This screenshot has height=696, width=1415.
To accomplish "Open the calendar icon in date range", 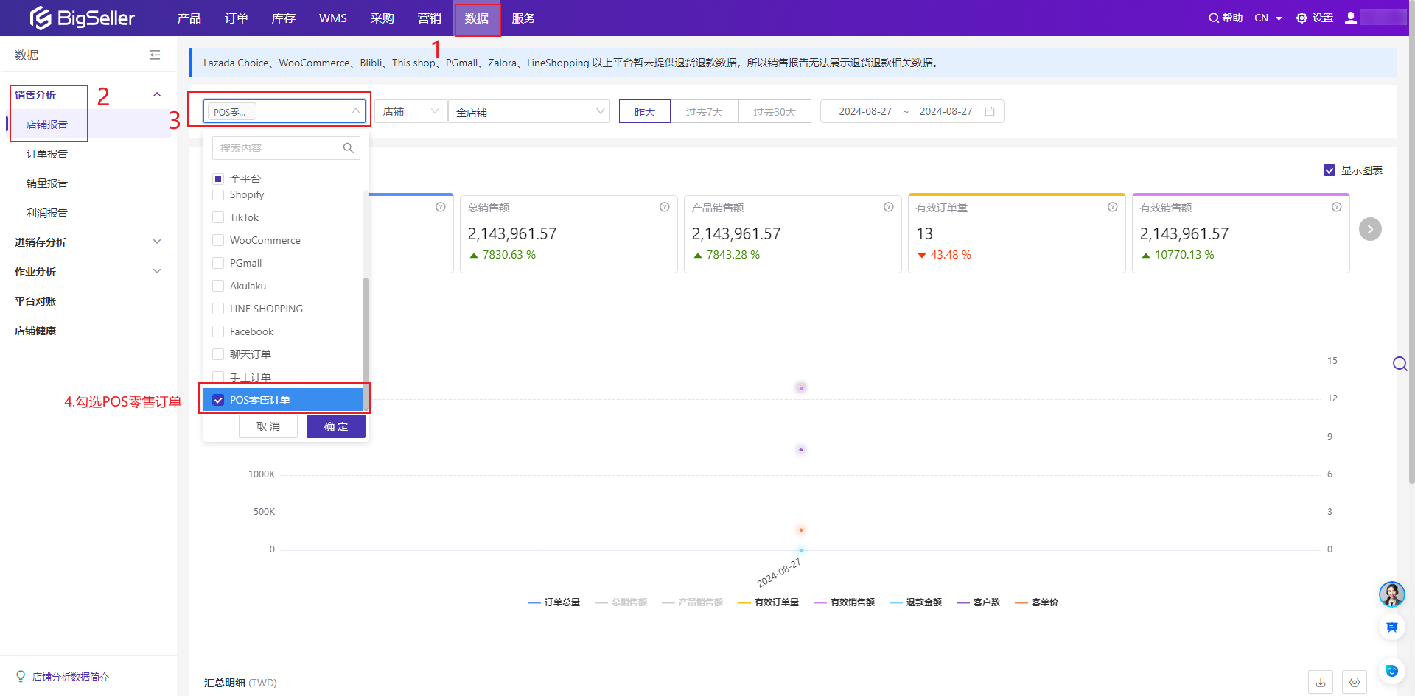I will (990, 111).
